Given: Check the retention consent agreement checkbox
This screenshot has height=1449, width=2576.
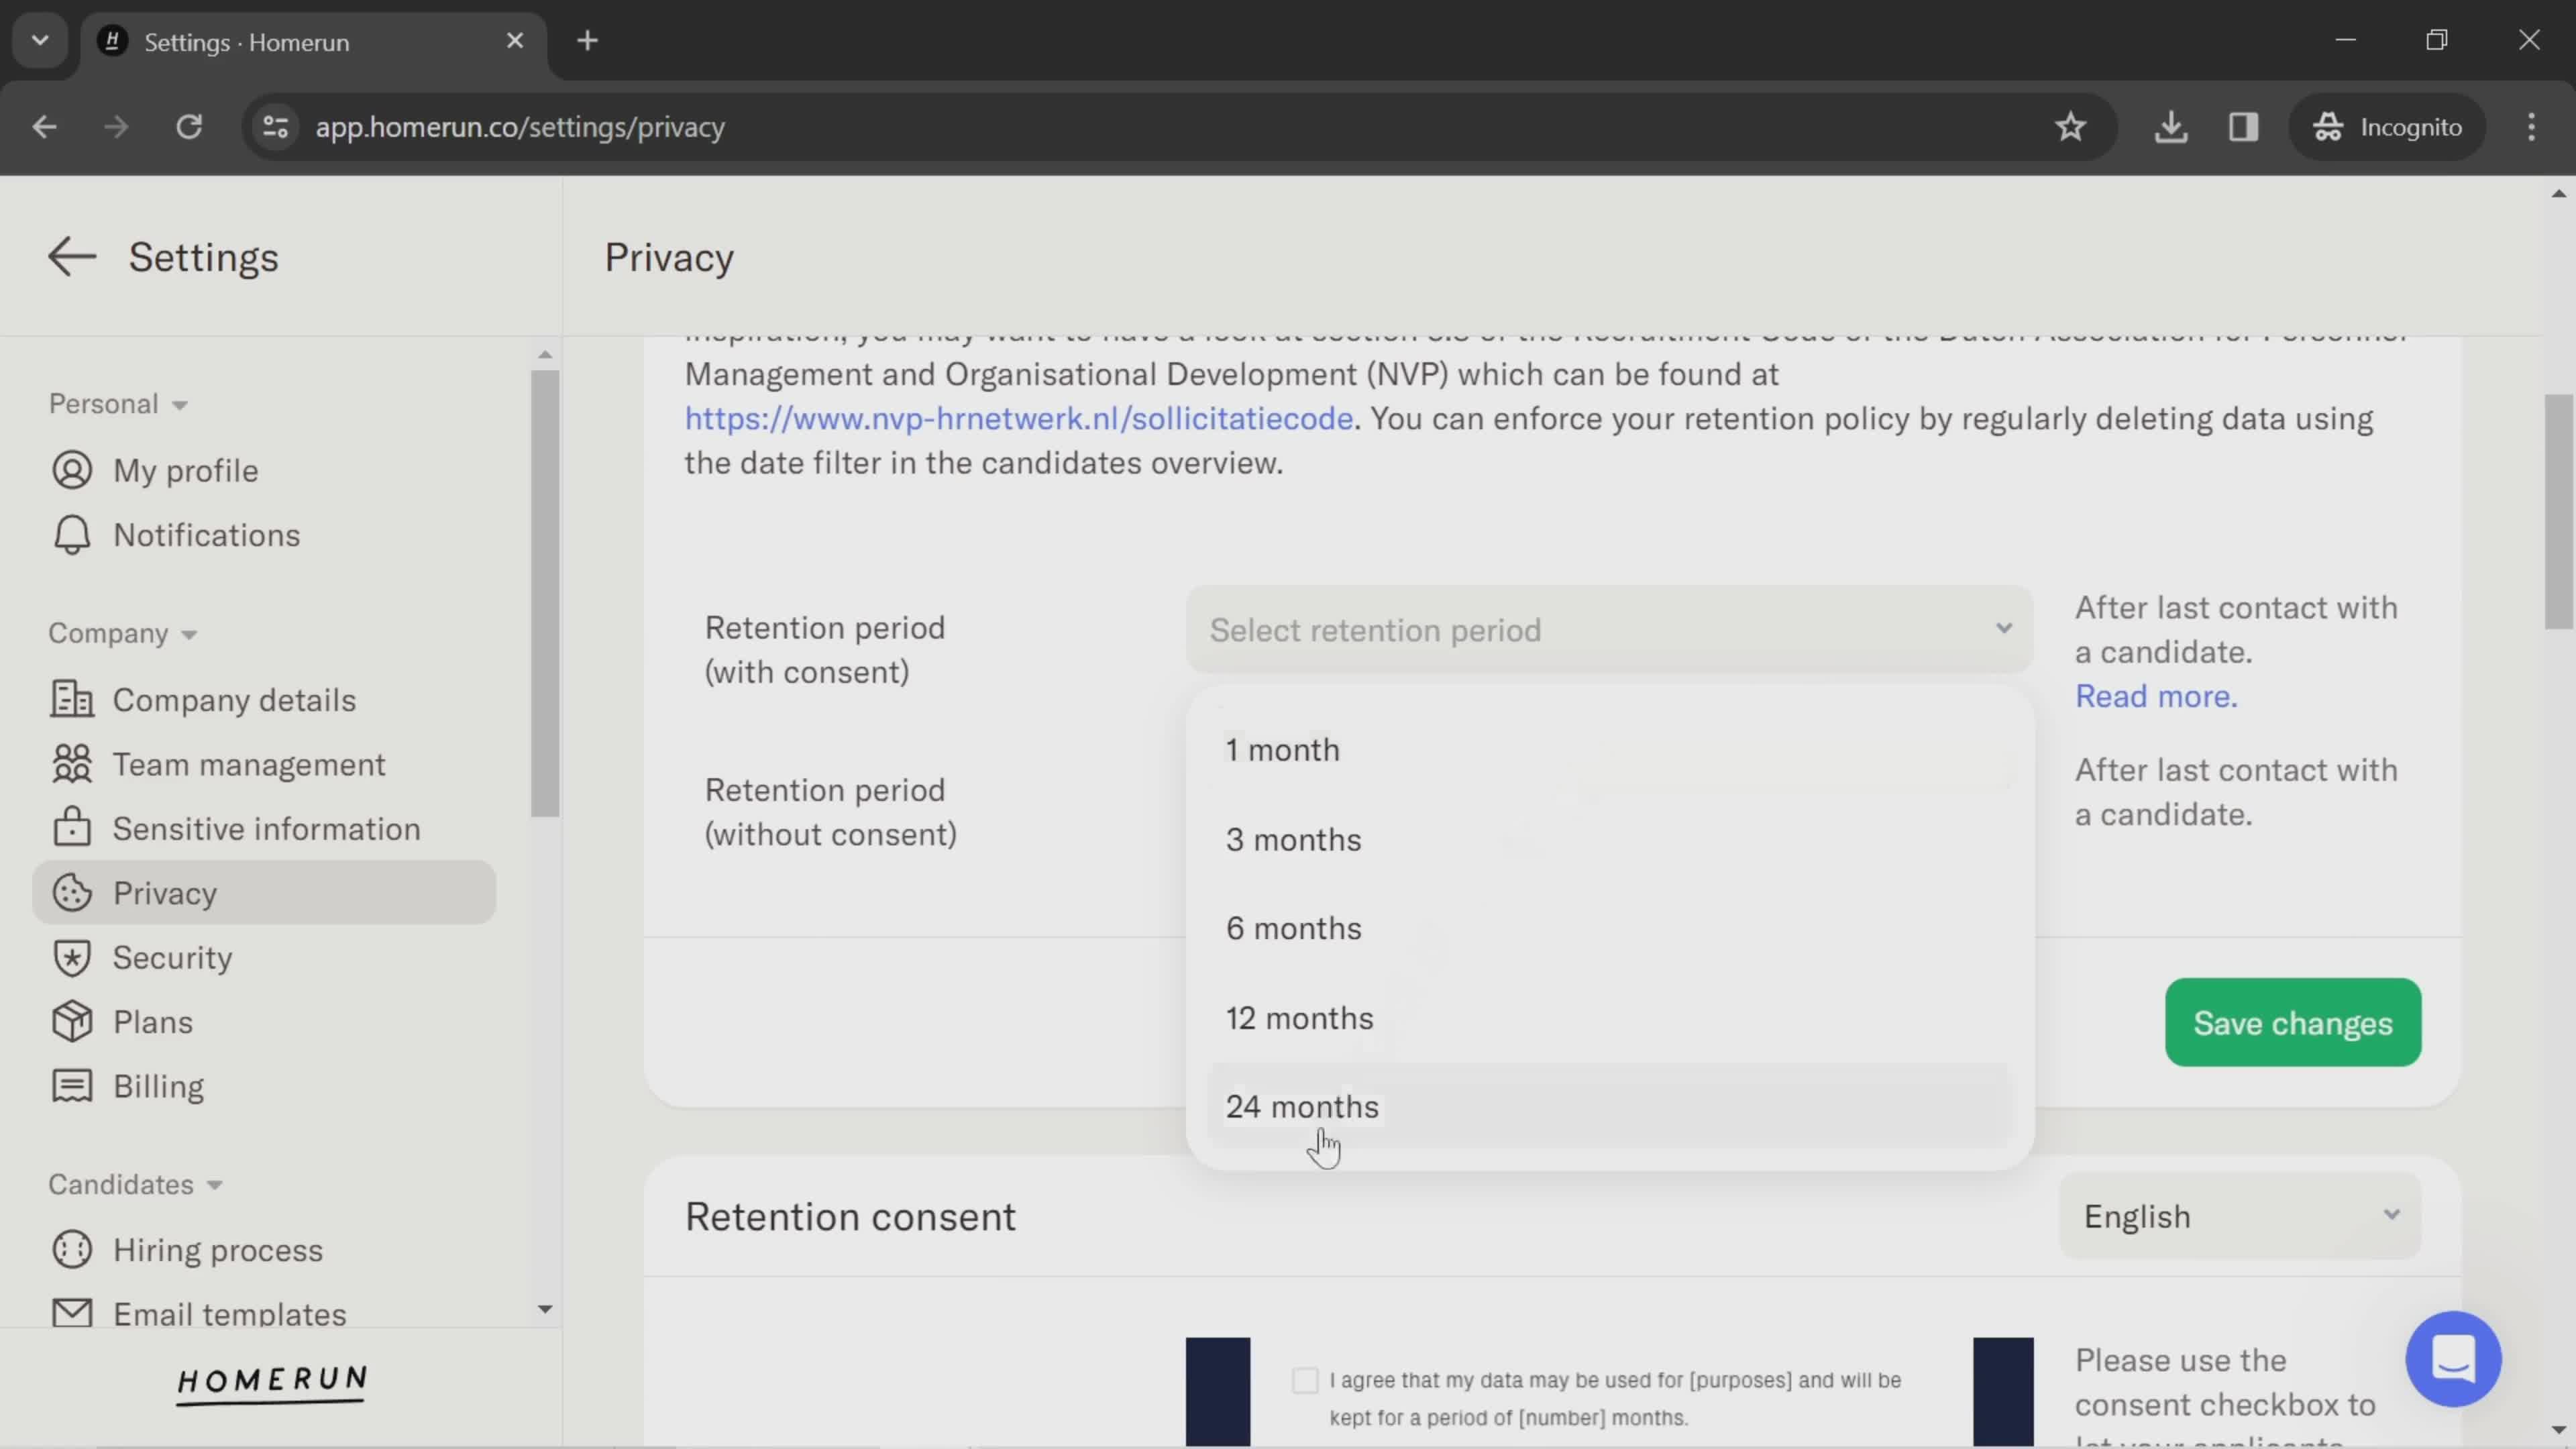Looking at the screenshot, I should coord(1304,1380).
